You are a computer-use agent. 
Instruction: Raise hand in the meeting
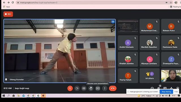pyautogui.click(x=91, y=88)
